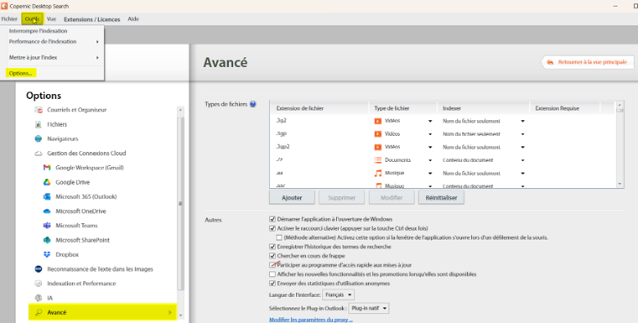Open the Fichier menu

[x=9, y=19]
